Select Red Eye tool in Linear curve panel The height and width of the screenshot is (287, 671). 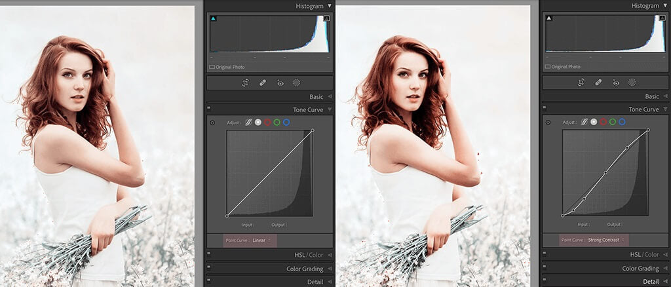[x=280, y=83]
